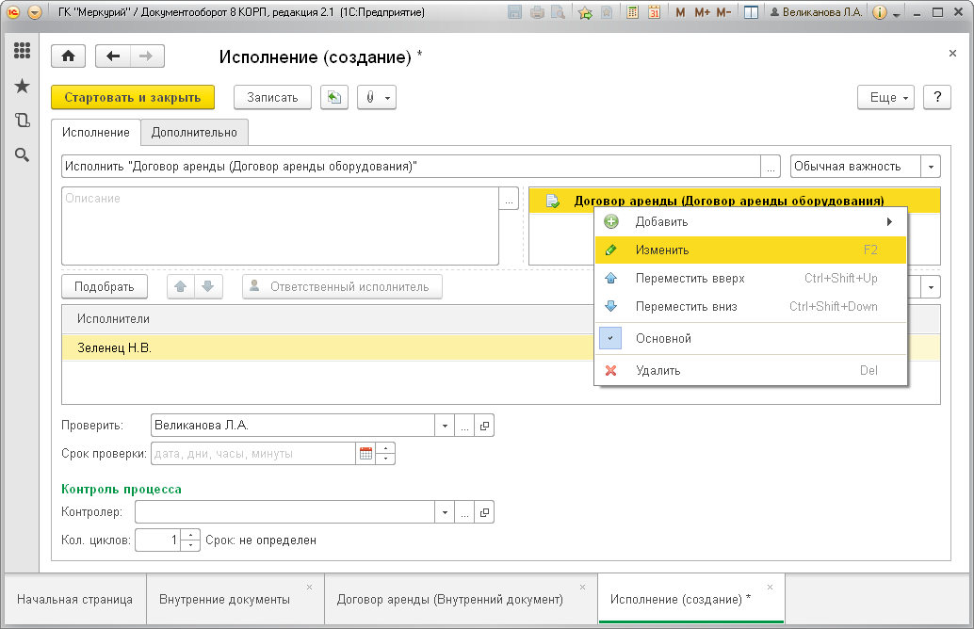The width and height of the screenshot is (974, 629).
Task: Increase Кол. циклов with stepper up
Action: pos(190,535)
